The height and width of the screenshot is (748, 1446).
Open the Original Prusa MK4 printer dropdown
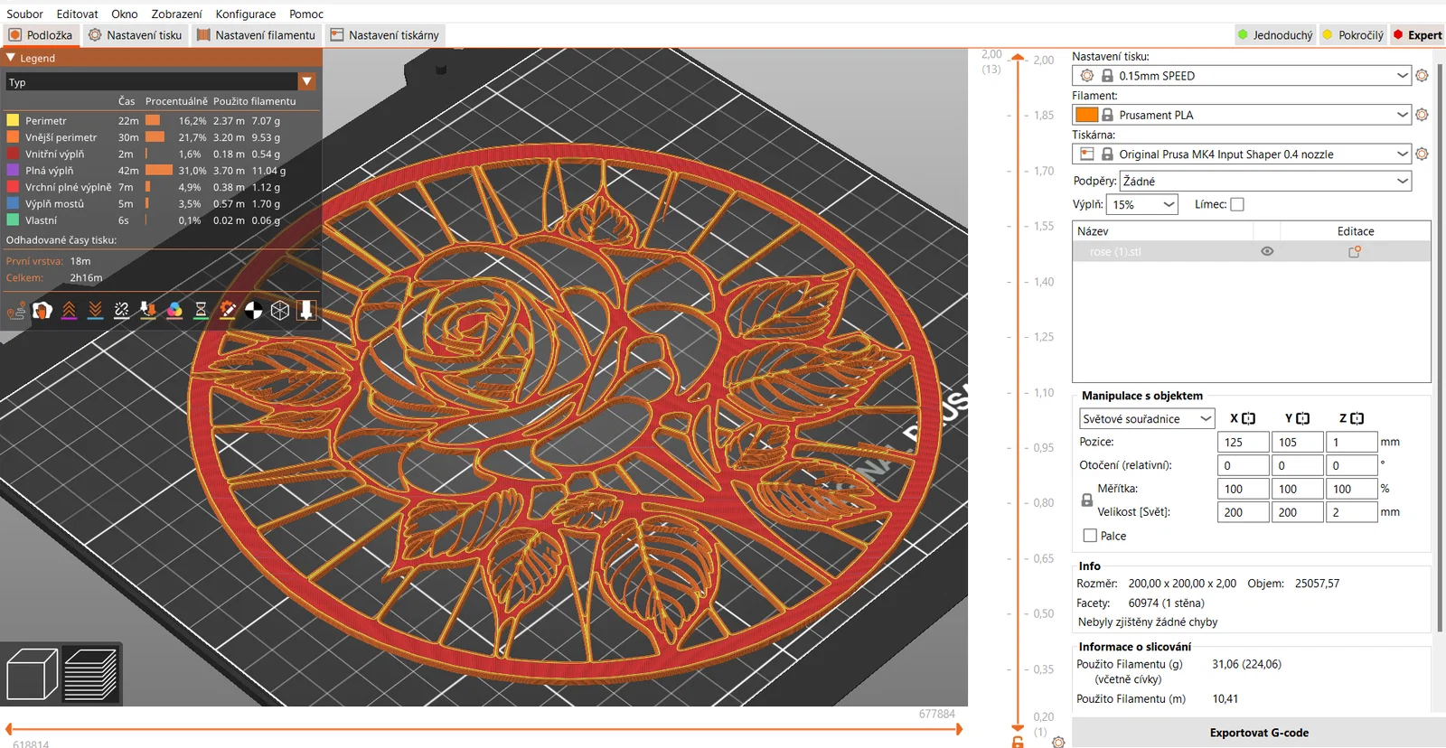(1242, 154)
